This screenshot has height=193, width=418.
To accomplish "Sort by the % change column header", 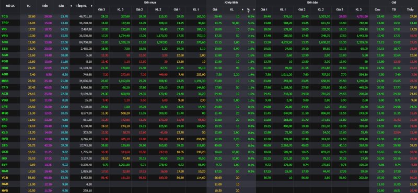I will click(248, 9).
